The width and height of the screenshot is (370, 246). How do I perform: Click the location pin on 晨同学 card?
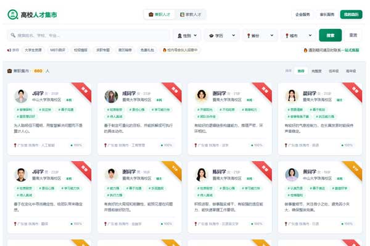[x=286, y=145]
